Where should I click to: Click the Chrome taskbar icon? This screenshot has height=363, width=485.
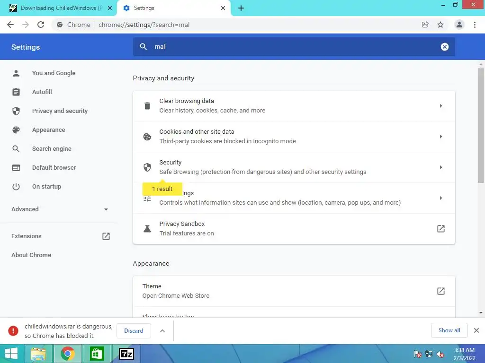tap(67, 354)
